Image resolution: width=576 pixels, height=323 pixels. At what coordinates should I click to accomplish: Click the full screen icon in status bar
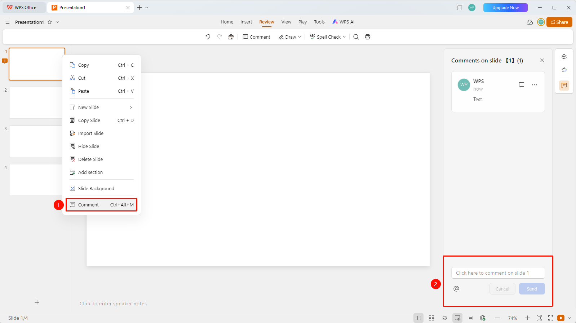(551, 318)
